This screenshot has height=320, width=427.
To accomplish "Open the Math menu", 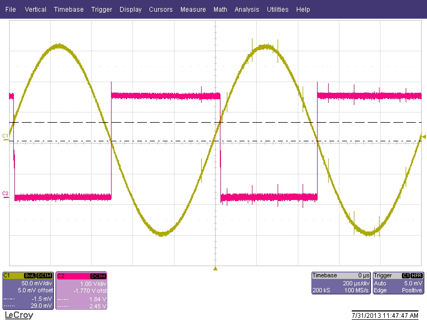I will tap(220, 9).
